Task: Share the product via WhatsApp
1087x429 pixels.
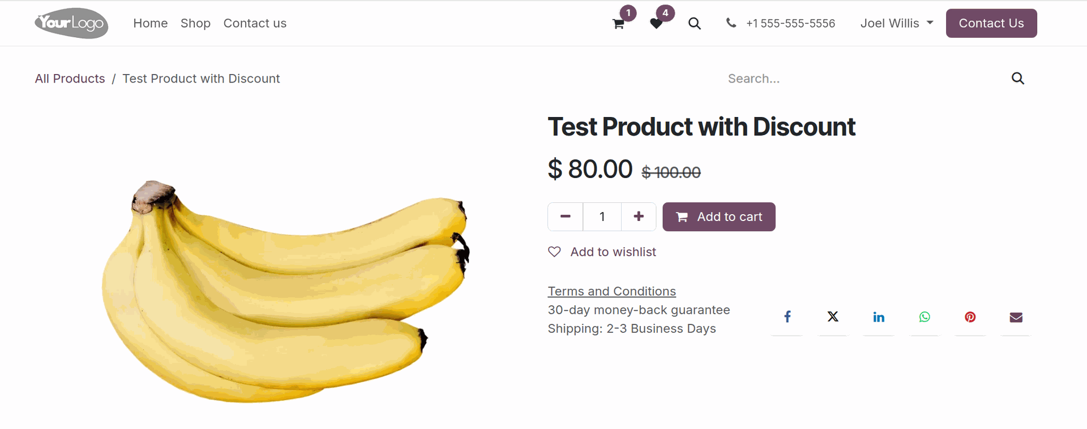Action: pos(925,317)
